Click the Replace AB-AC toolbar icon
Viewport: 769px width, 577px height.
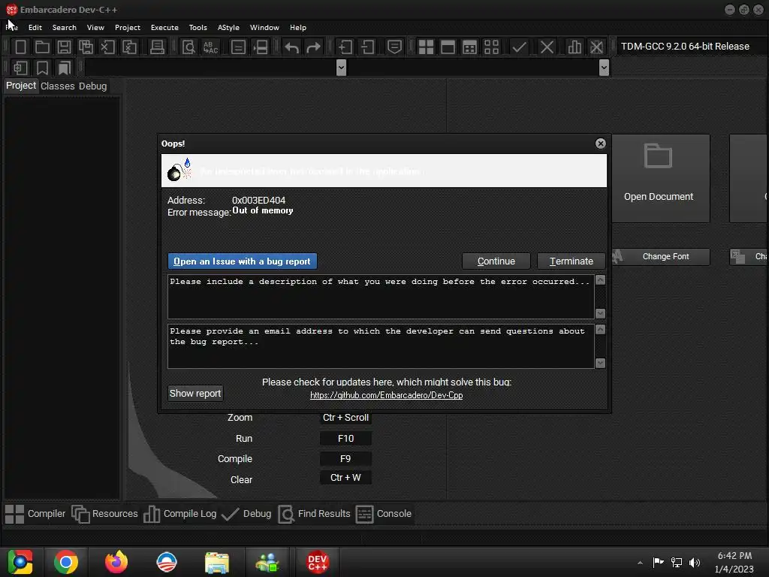tap(210, 47)
